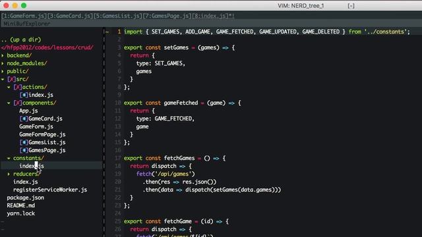
Task: Select the actions/ folder name
Action: pyautogui.click(x=34, y=87)
